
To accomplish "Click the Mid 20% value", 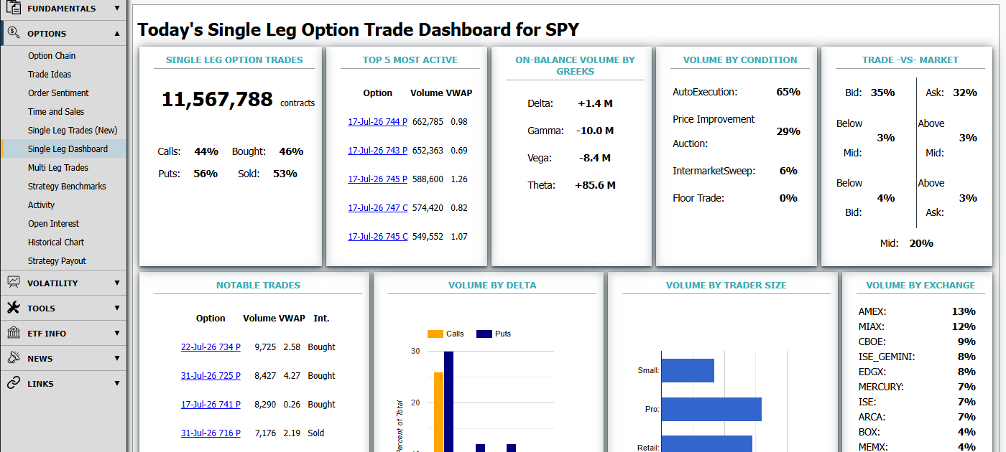I will pyautogui.click(x=921, y=243).
